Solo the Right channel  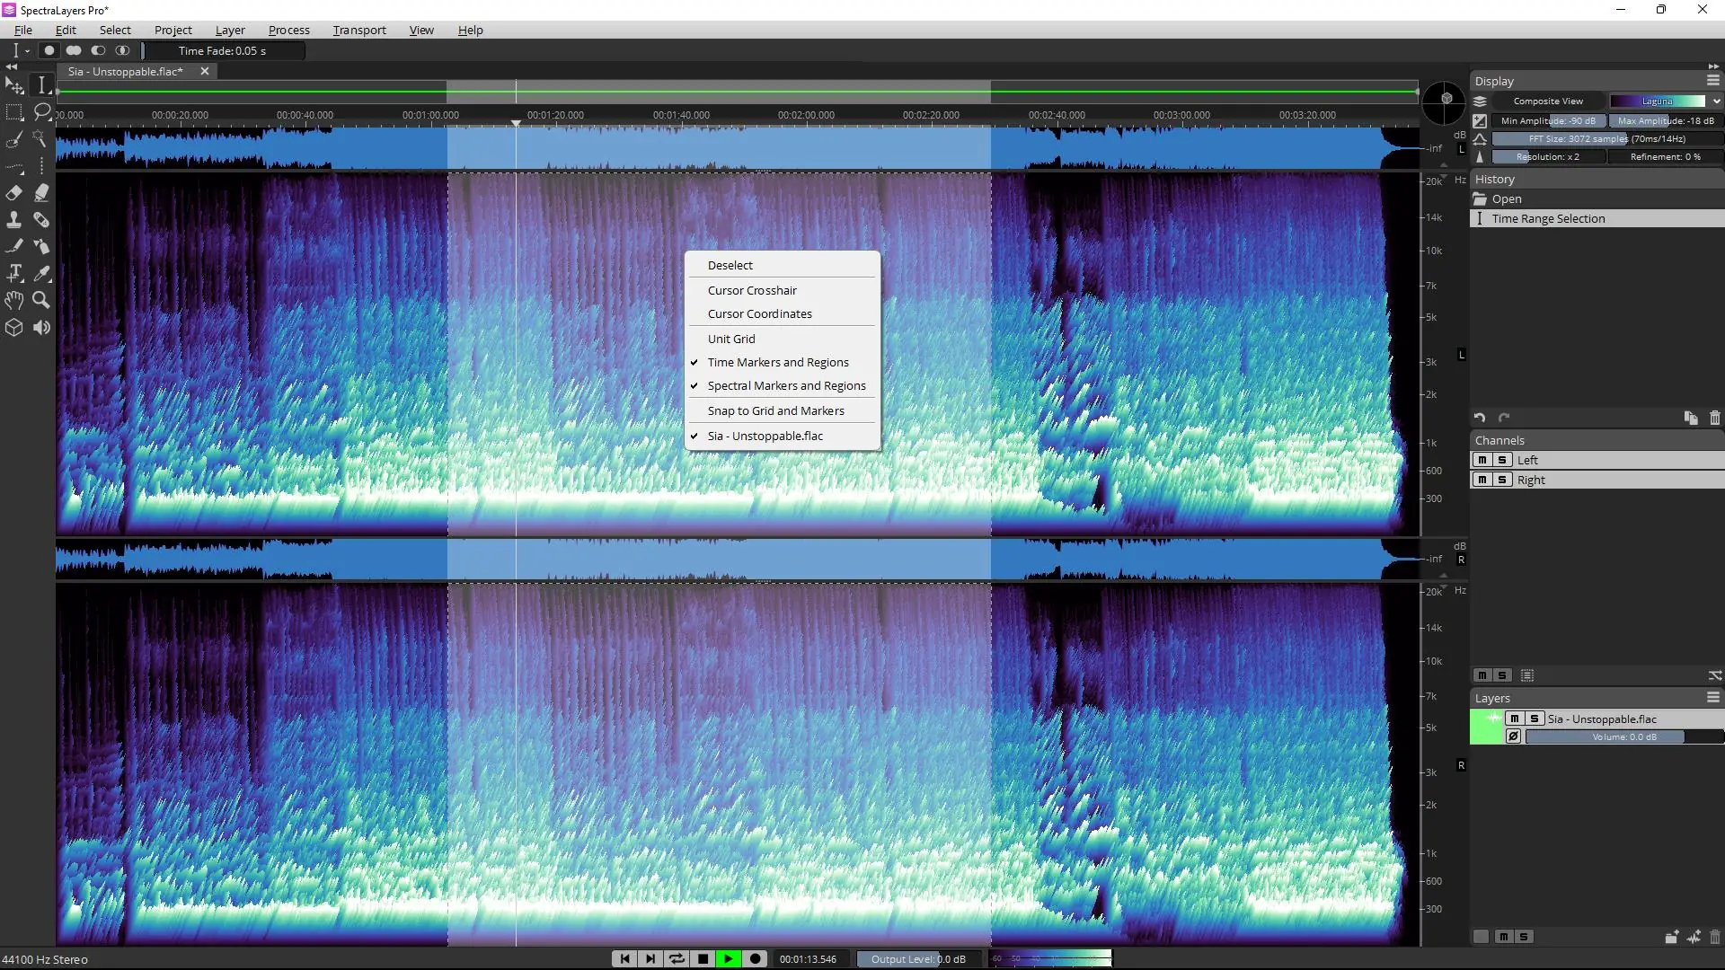pos(1501,480)
